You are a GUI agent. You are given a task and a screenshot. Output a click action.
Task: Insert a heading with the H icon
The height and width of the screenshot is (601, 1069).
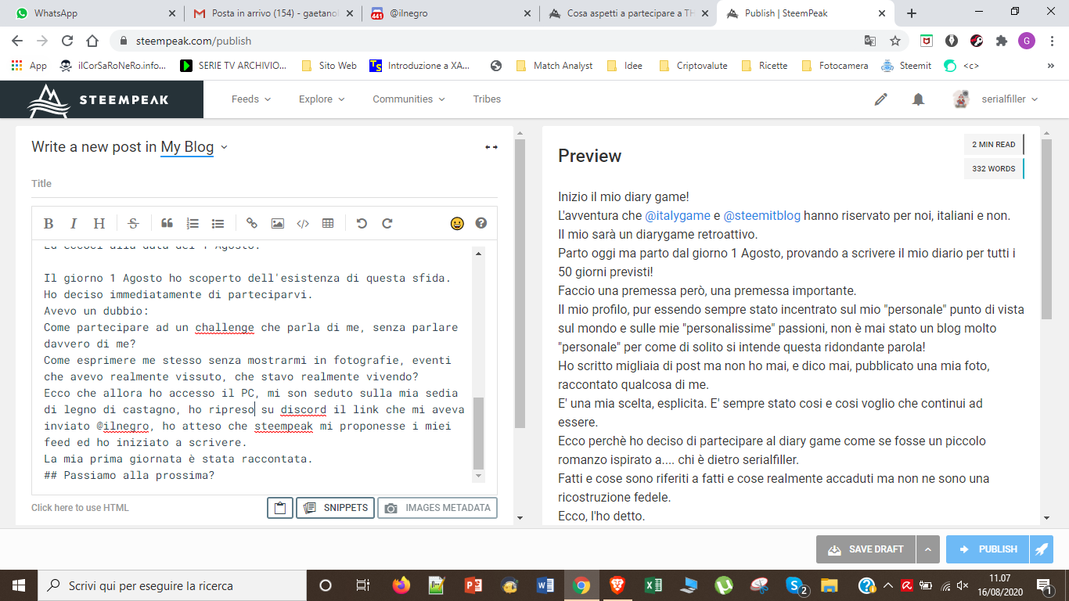[99, 224]
